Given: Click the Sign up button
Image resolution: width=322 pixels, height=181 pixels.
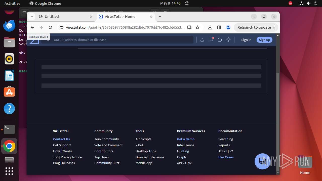Looking at the screenshot, I should 264,40.
